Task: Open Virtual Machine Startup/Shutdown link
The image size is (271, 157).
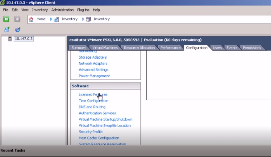Action: [x=105, y=119]
